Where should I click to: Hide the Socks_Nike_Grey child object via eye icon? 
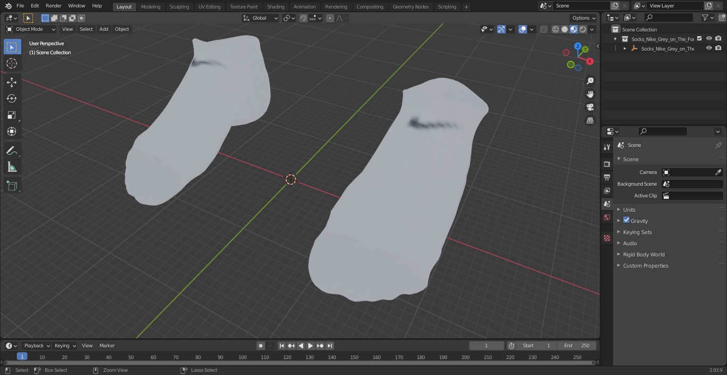point(709,48)
